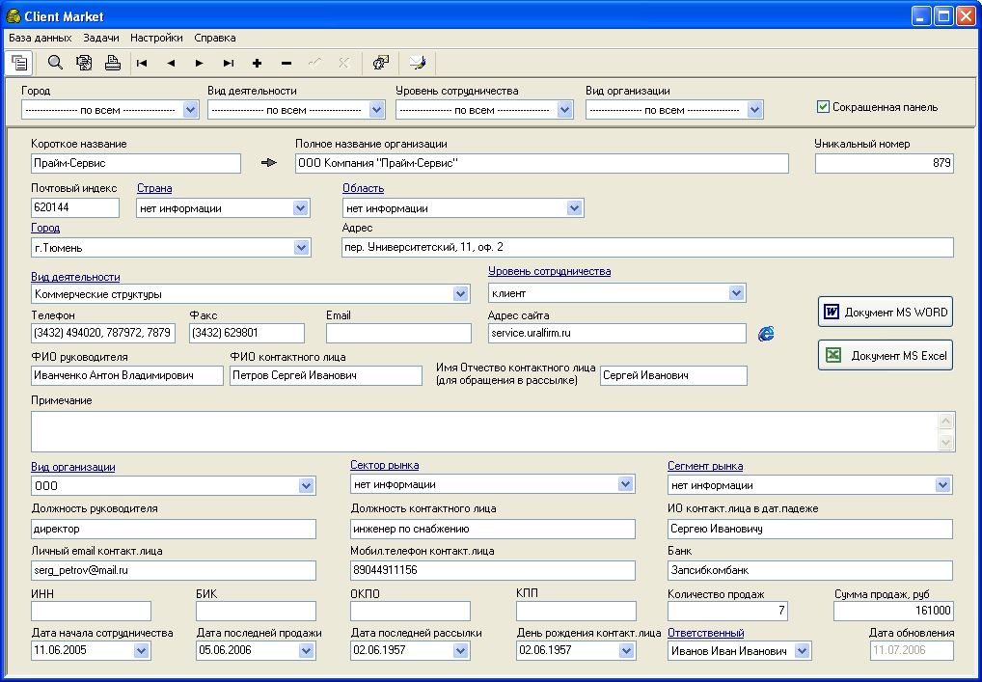Viewport: 982px width, 682px height.
Task: Expand the клиент cooperation level dropdown
Action: click(x=737, y=293)
